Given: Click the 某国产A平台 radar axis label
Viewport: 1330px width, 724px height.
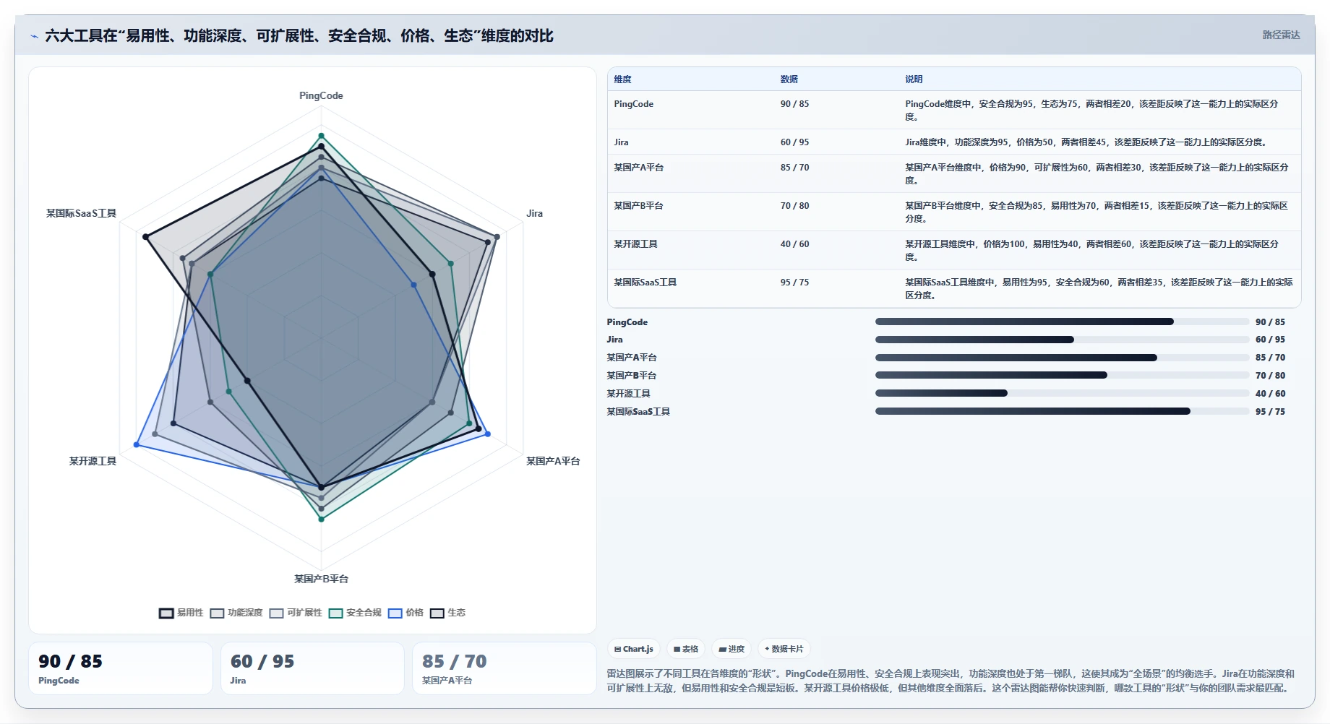Looking at the screenshot, I should [553, 461].
